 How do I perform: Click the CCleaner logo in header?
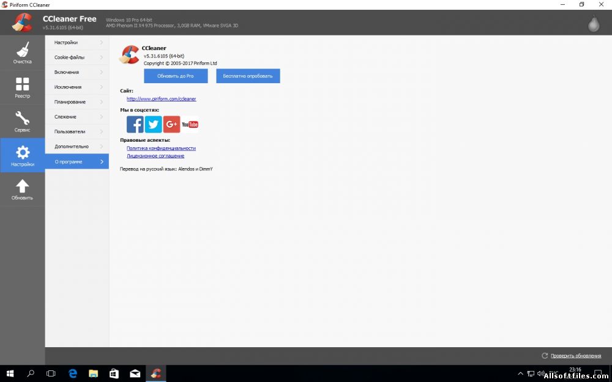[x=22, y=23]
